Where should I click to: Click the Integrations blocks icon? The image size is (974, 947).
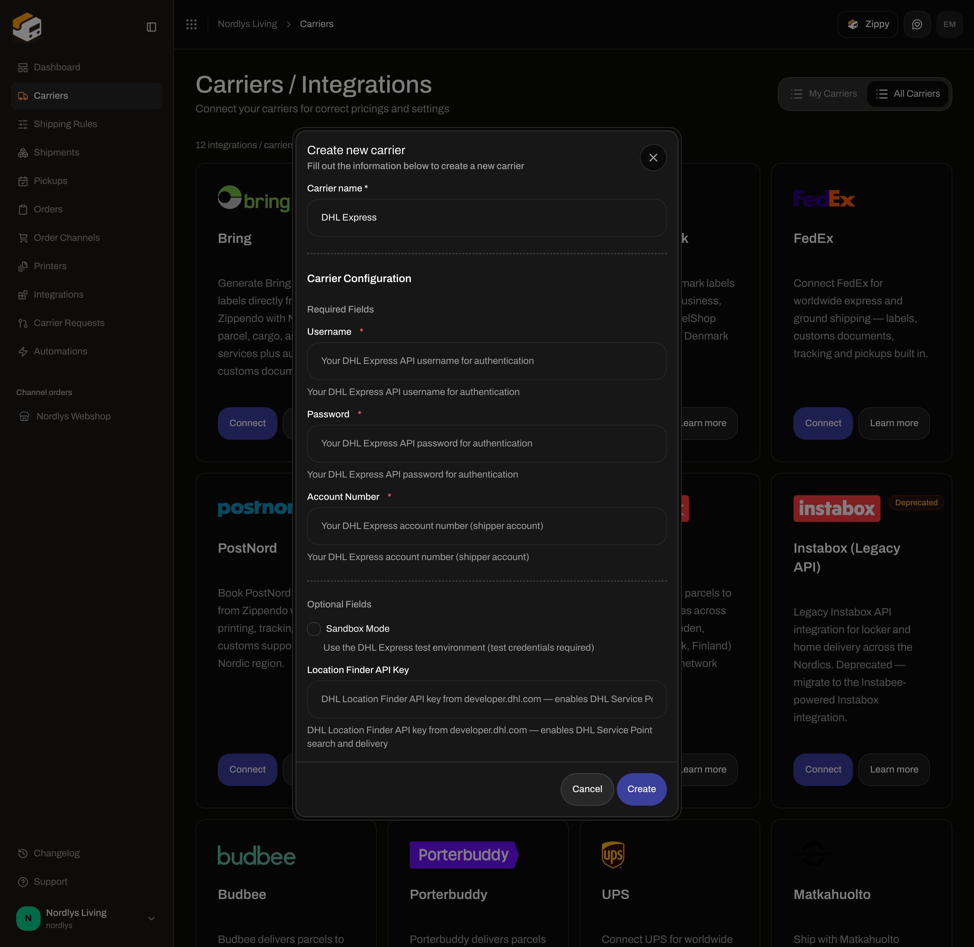23,295
